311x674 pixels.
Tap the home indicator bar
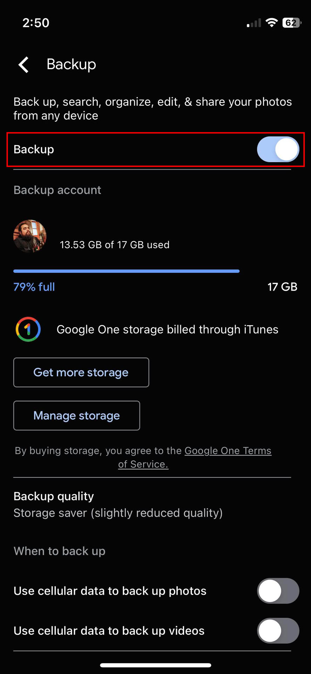coord(155,665)
